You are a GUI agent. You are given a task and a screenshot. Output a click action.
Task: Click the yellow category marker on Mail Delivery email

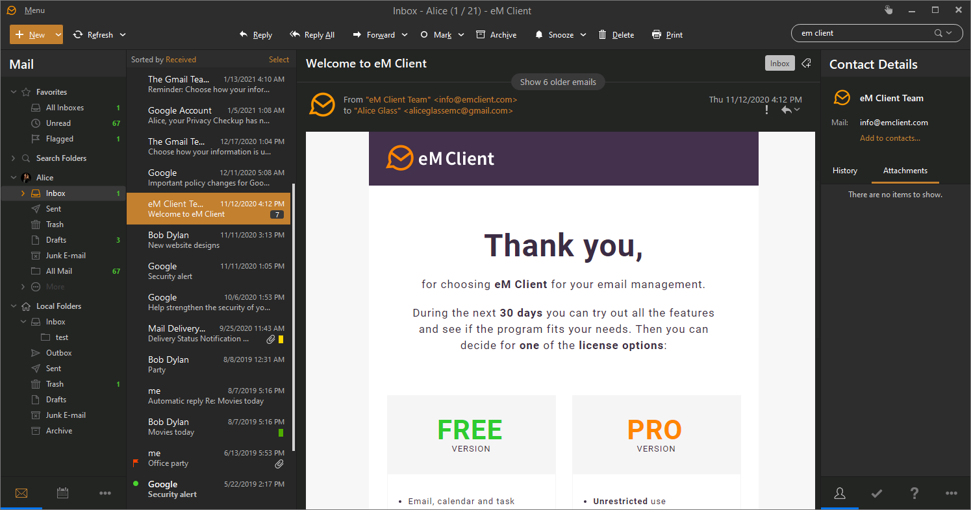[x=281, y=339]
